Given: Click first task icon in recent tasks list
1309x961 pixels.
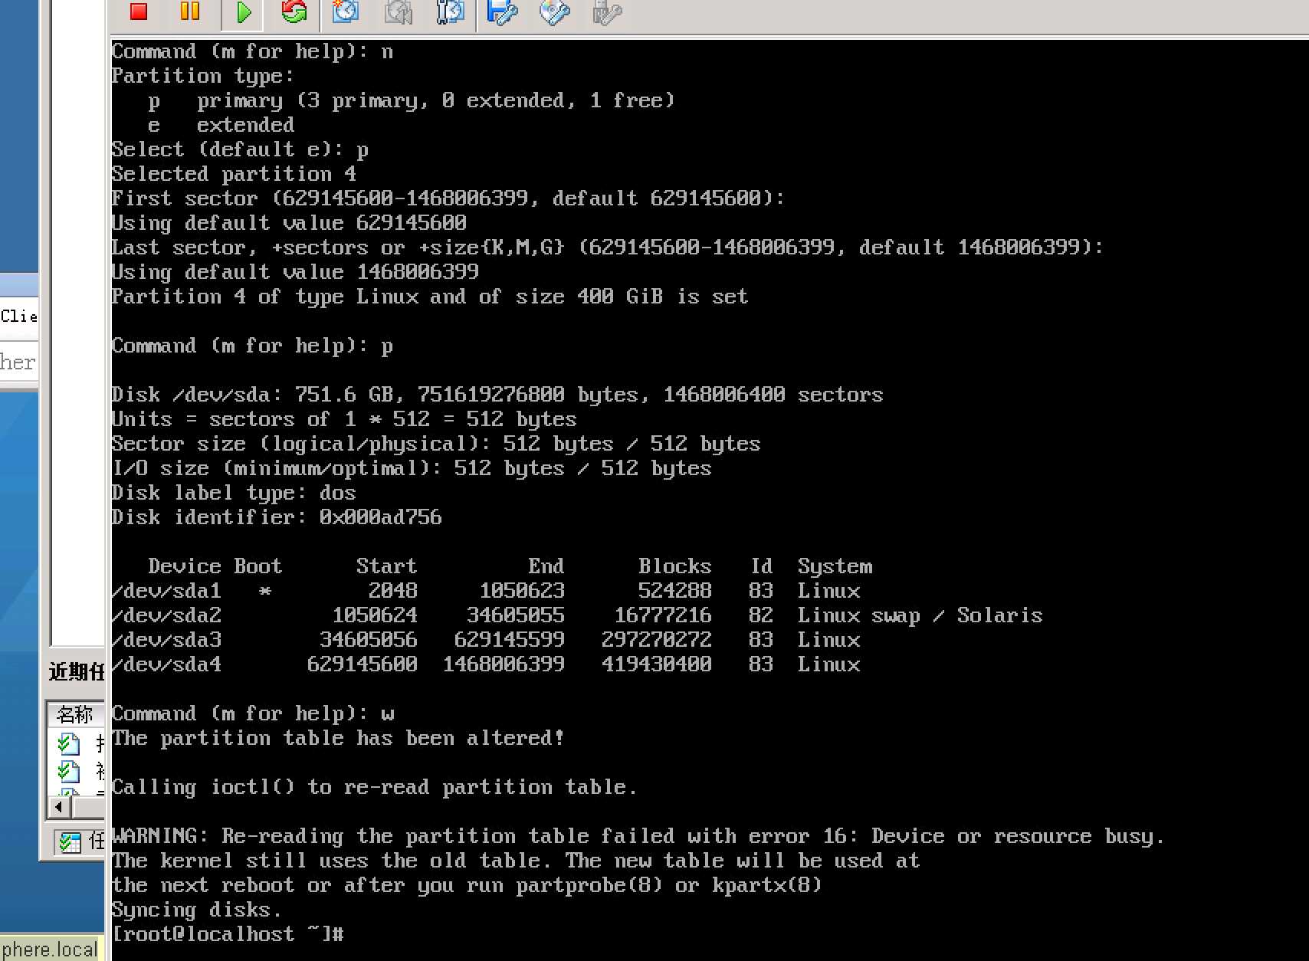Looking at the screenshot, I should tap(69, 743).
